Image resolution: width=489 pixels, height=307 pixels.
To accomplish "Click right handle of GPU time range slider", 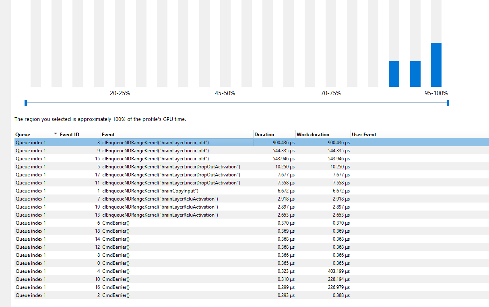I will click(x=448, y=103).
